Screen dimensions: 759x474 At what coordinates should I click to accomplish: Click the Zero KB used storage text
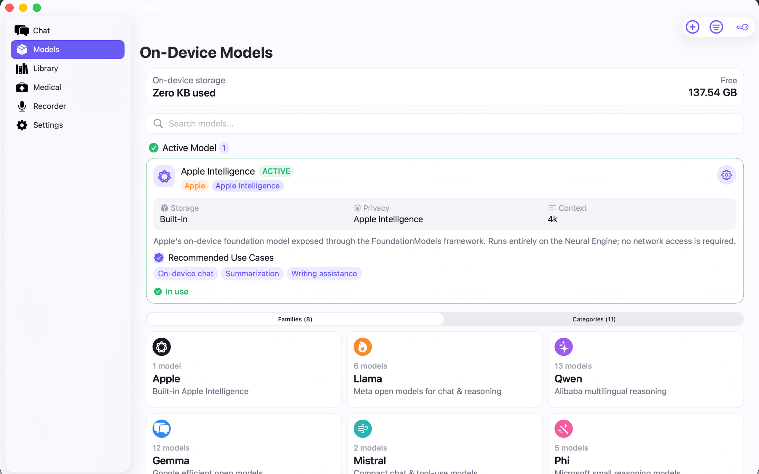[184, 93]
